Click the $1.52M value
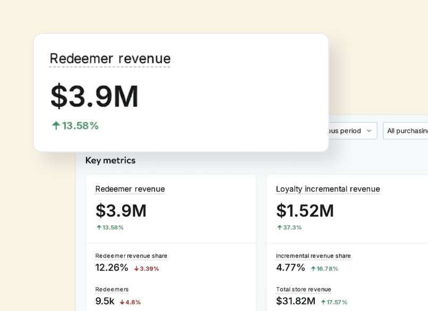Viewport: 428px width, 311px height. coord(305,211)
